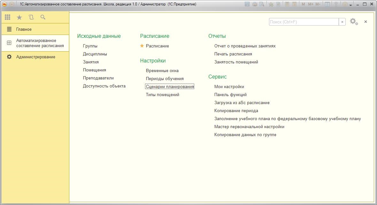Viewport: 377px width, 205px height.
Task: Click the print icon in title toolbar
Action: click(x=255, y=4)
